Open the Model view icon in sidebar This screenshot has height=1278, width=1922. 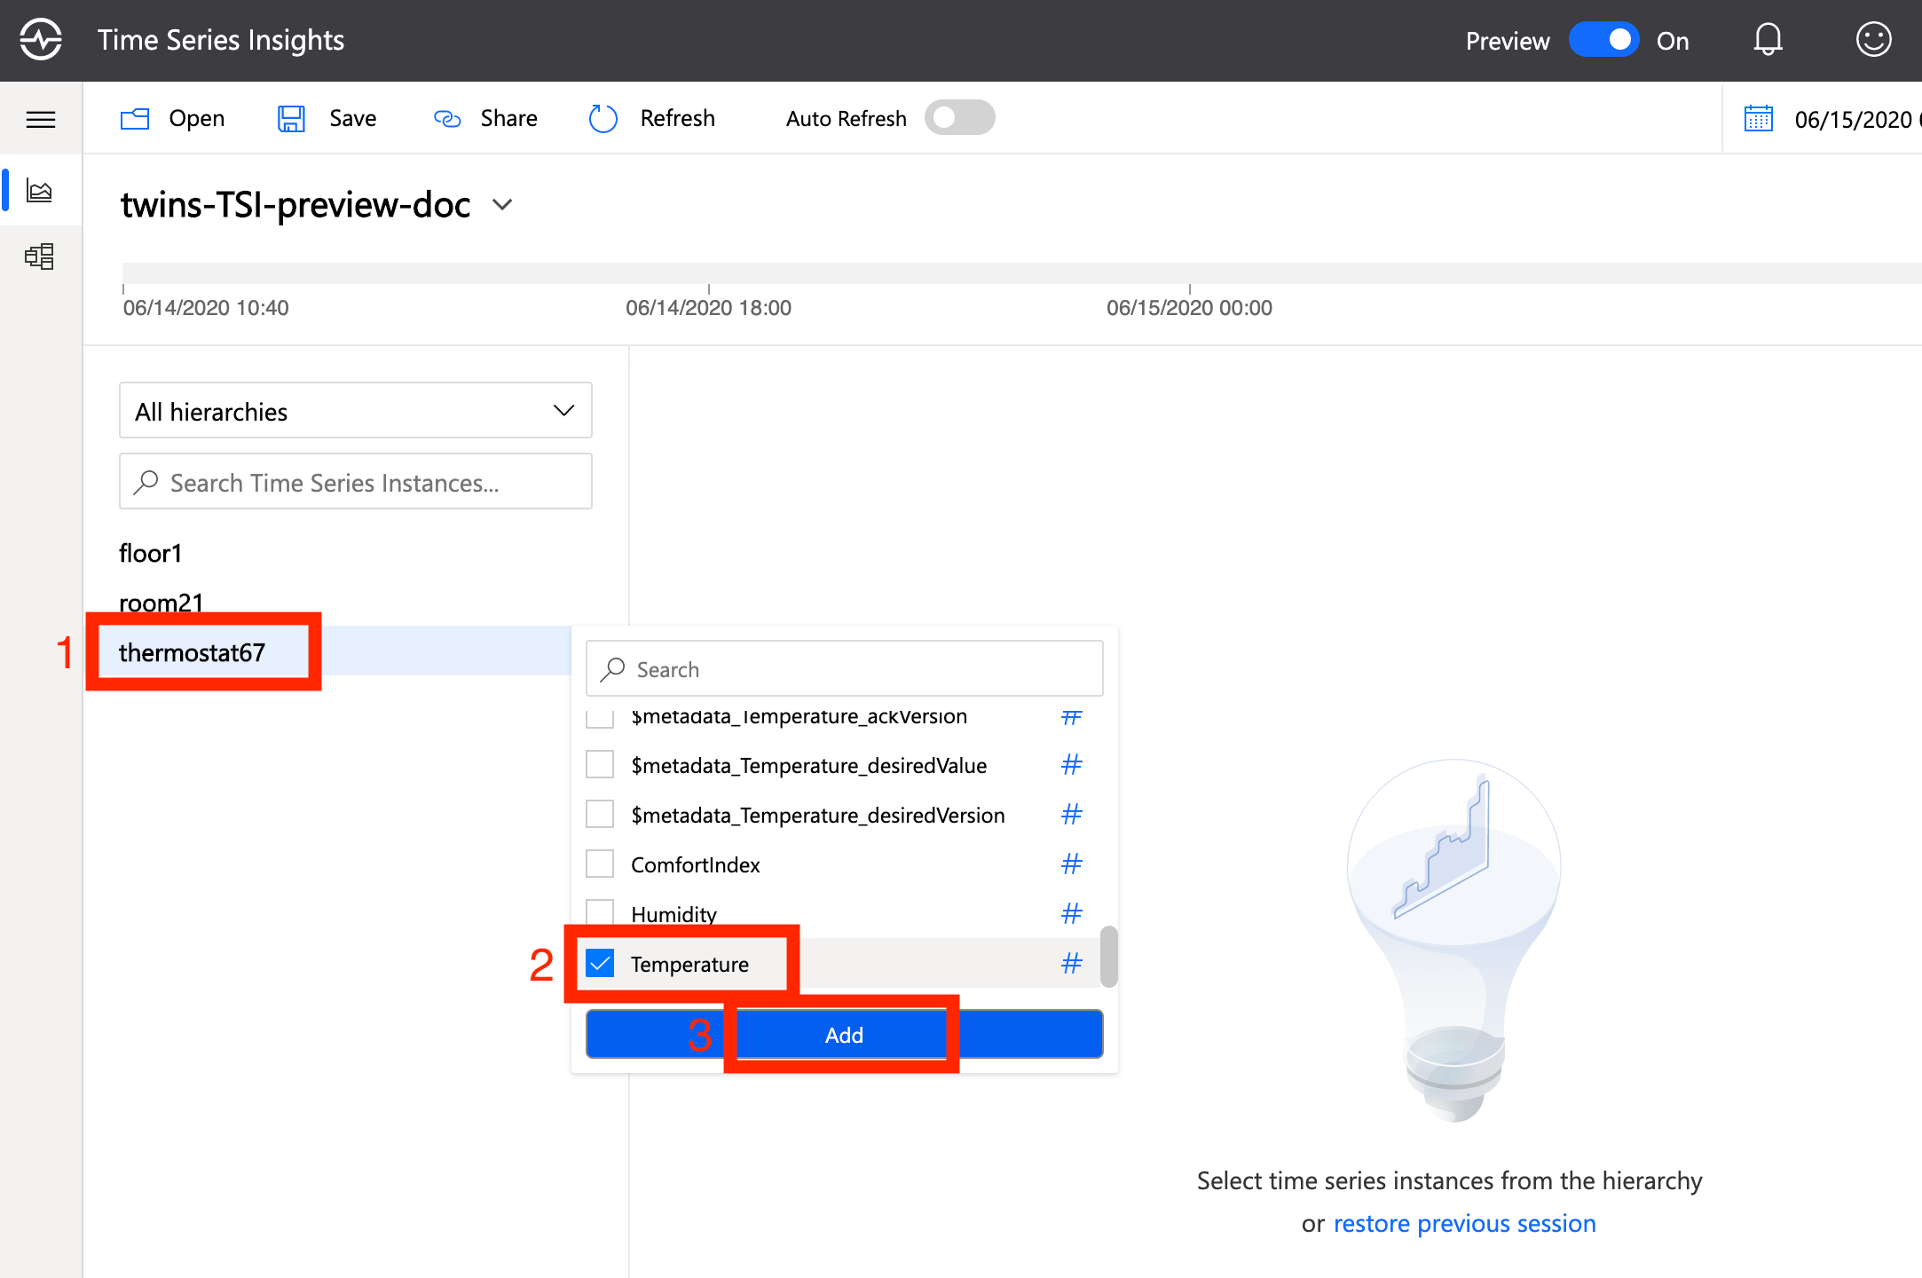[40, 256]
